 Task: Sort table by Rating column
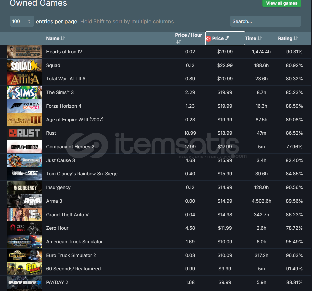point(288,38)
